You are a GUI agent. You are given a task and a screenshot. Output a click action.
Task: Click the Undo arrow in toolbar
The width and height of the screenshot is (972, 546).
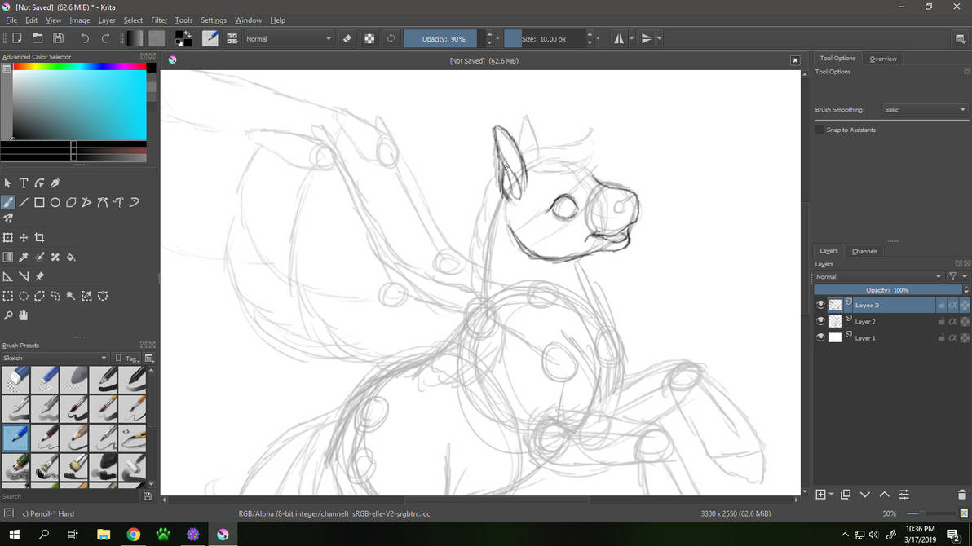(85, 38)
